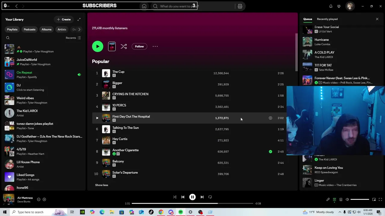Skip to the previous track
This screenshot has width=385, height=216.
183,197
